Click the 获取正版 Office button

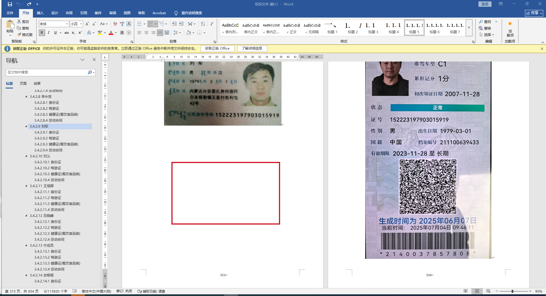click(x=217, y=48)
